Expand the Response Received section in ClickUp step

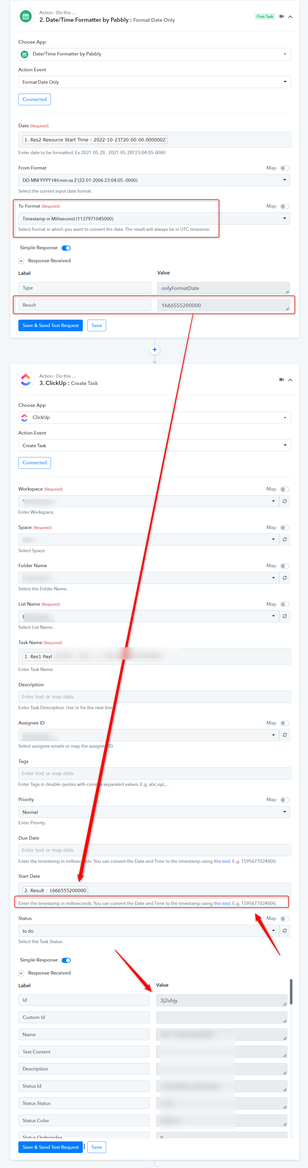[21, 973]
